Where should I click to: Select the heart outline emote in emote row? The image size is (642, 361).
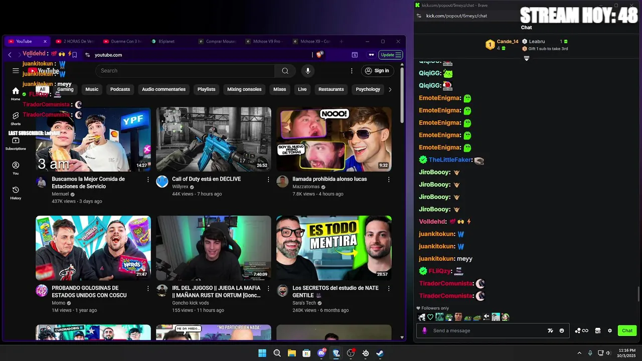[x=430, y=317]
